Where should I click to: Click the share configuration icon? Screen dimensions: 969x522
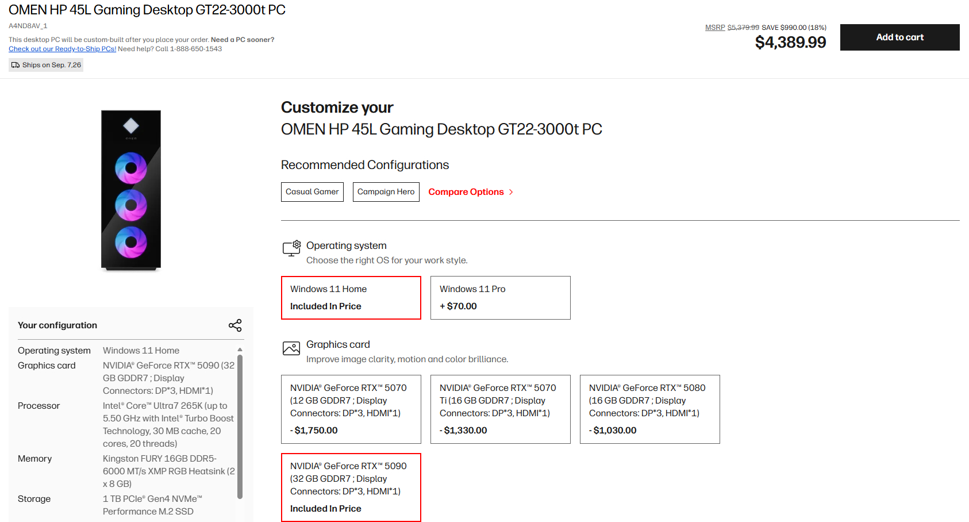click(235, 325)
